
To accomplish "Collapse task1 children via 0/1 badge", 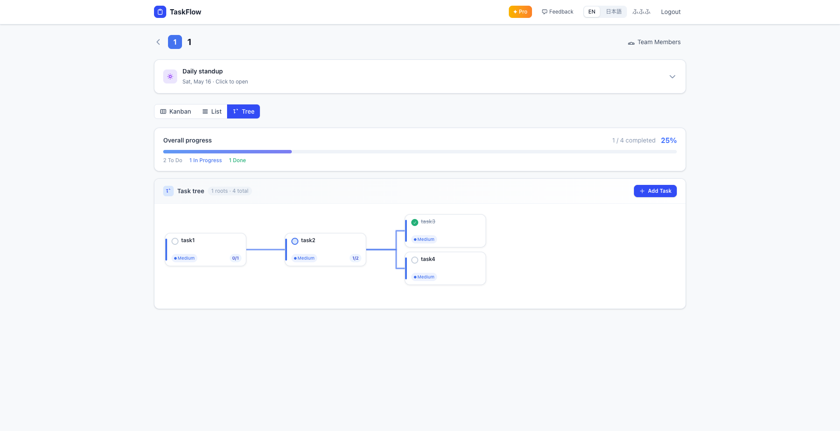I will click(x=235, y=258).
